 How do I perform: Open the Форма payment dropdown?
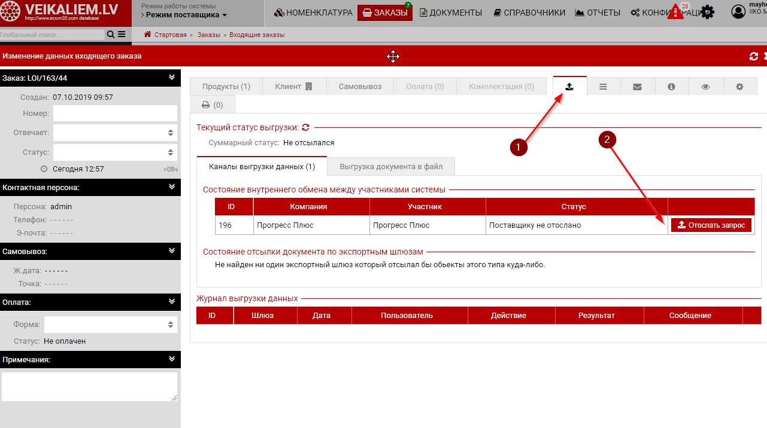tap(111, 325)
